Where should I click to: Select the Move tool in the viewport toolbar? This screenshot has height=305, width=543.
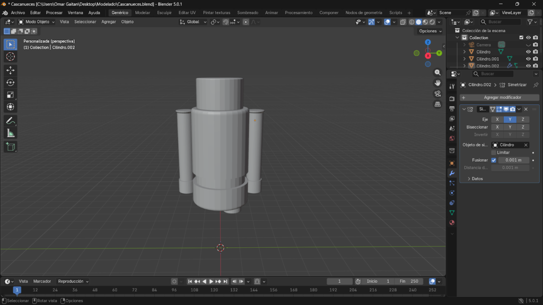click(11, 70)
